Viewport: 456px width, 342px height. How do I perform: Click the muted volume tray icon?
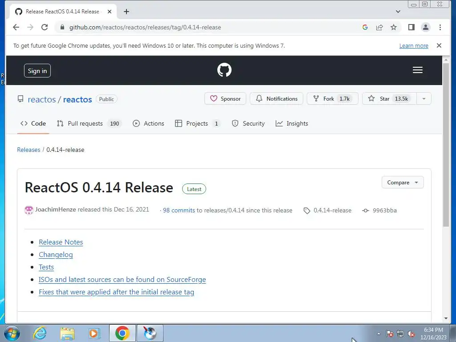coord(411,334)
